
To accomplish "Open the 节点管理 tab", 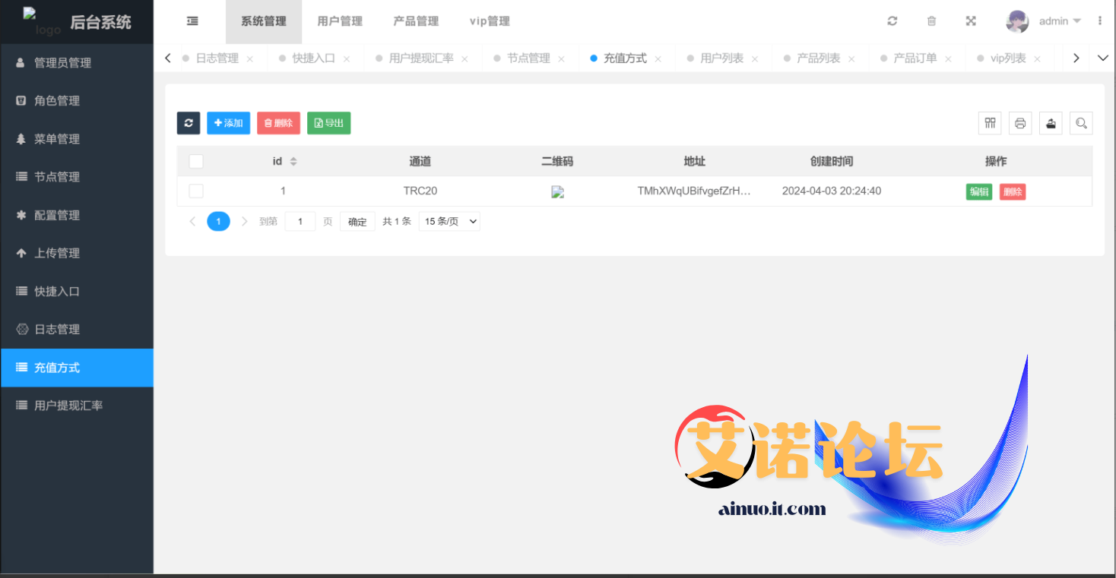I will pyautogui.click(x=528, y=58).
